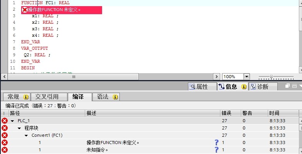Screen dimensions: 302x154
Task: Click the red error icon in code tooltip
Action: point(25,10)
